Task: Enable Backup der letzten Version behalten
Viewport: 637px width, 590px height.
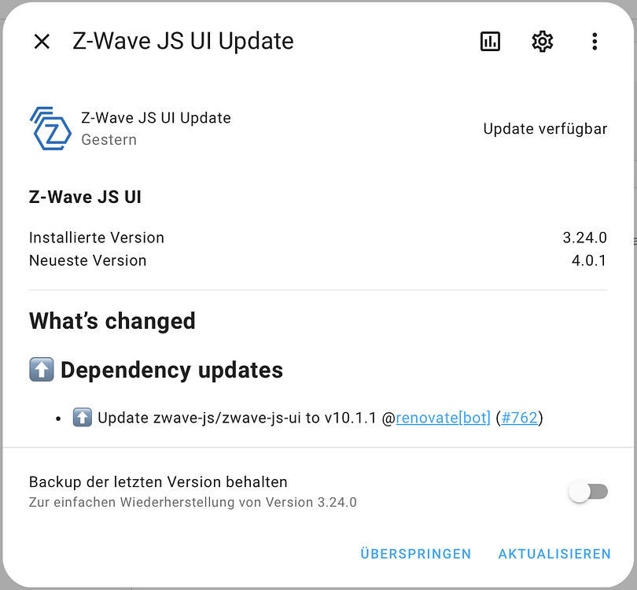Action: coord(588,490)
